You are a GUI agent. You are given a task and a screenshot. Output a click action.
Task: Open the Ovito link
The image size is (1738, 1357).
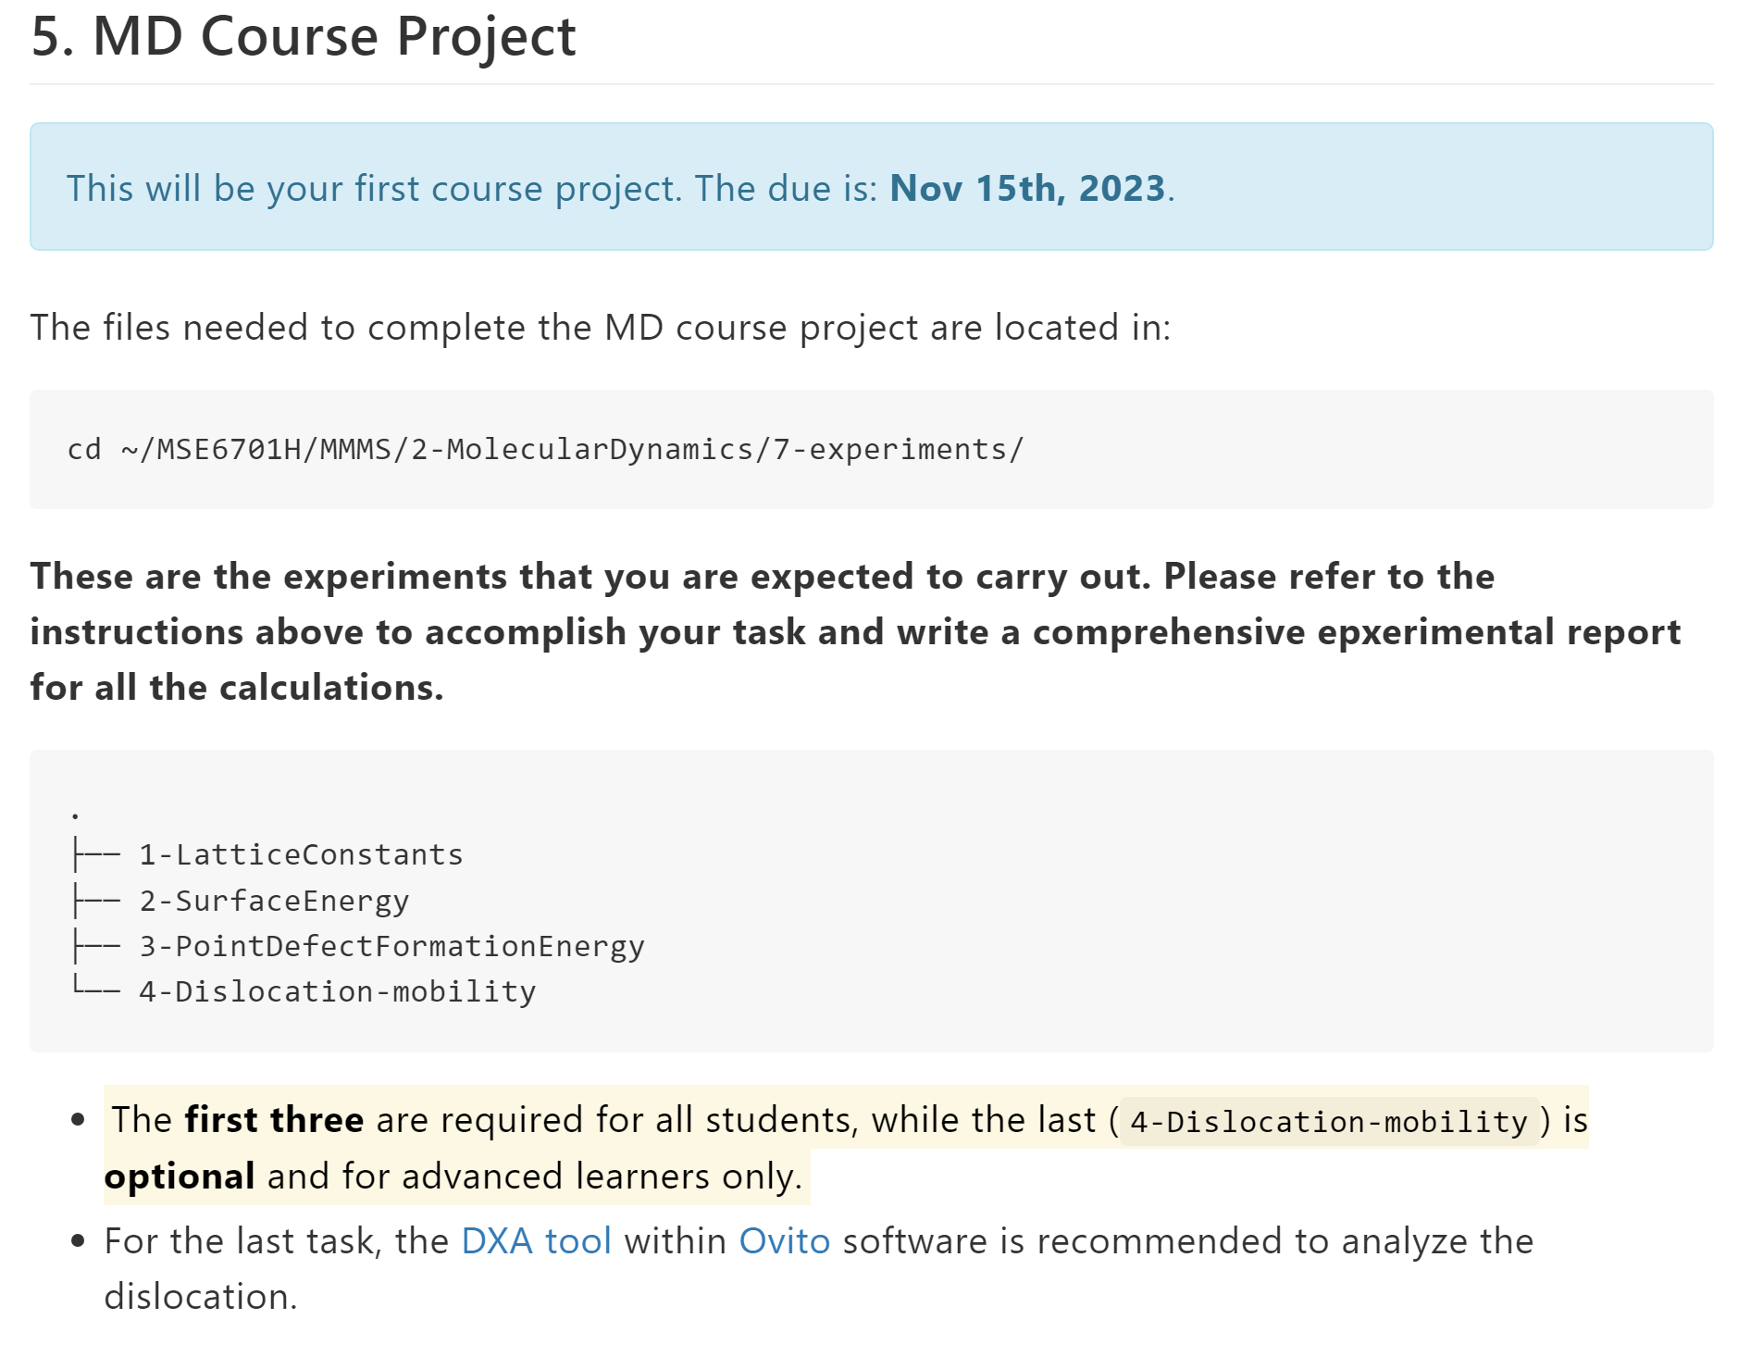click(x=784, y=1240)
